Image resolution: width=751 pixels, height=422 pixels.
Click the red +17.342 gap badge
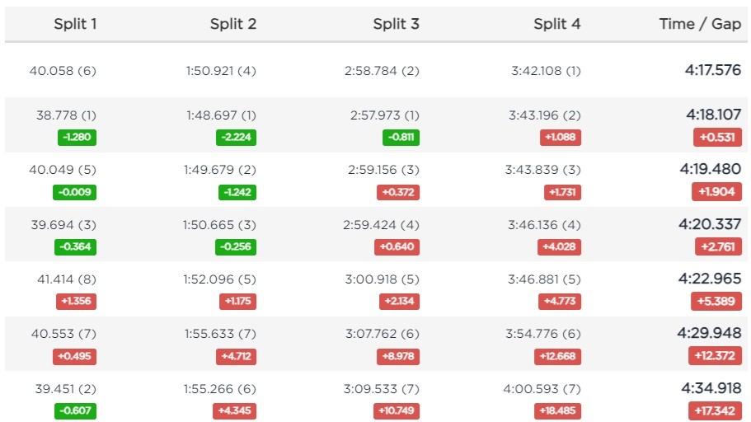(715, 410)
